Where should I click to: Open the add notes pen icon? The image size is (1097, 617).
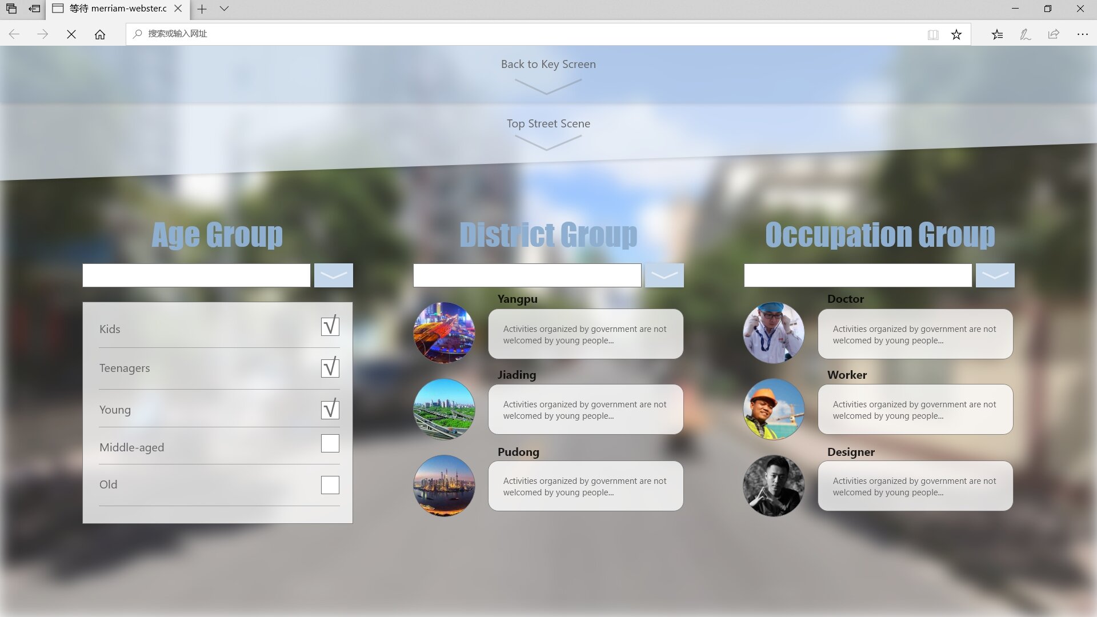tap(1026, 34)
